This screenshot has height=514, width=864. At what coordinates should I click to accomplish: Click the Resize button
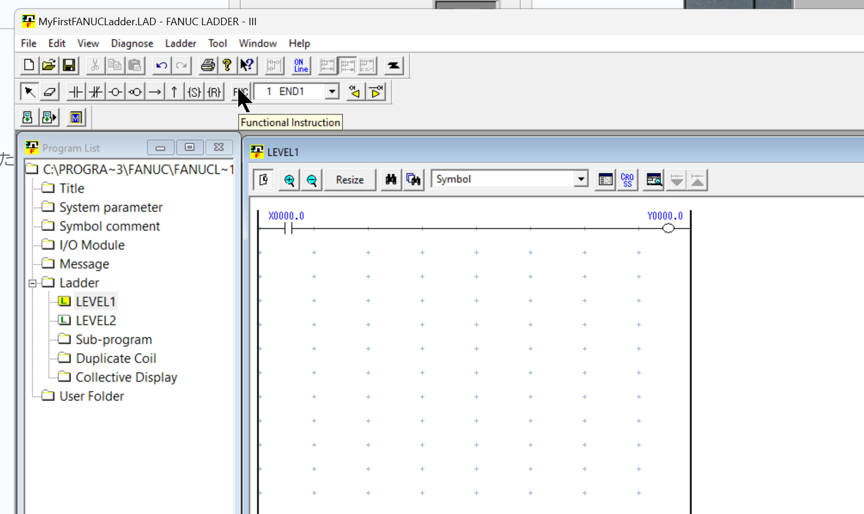point(350,180)
